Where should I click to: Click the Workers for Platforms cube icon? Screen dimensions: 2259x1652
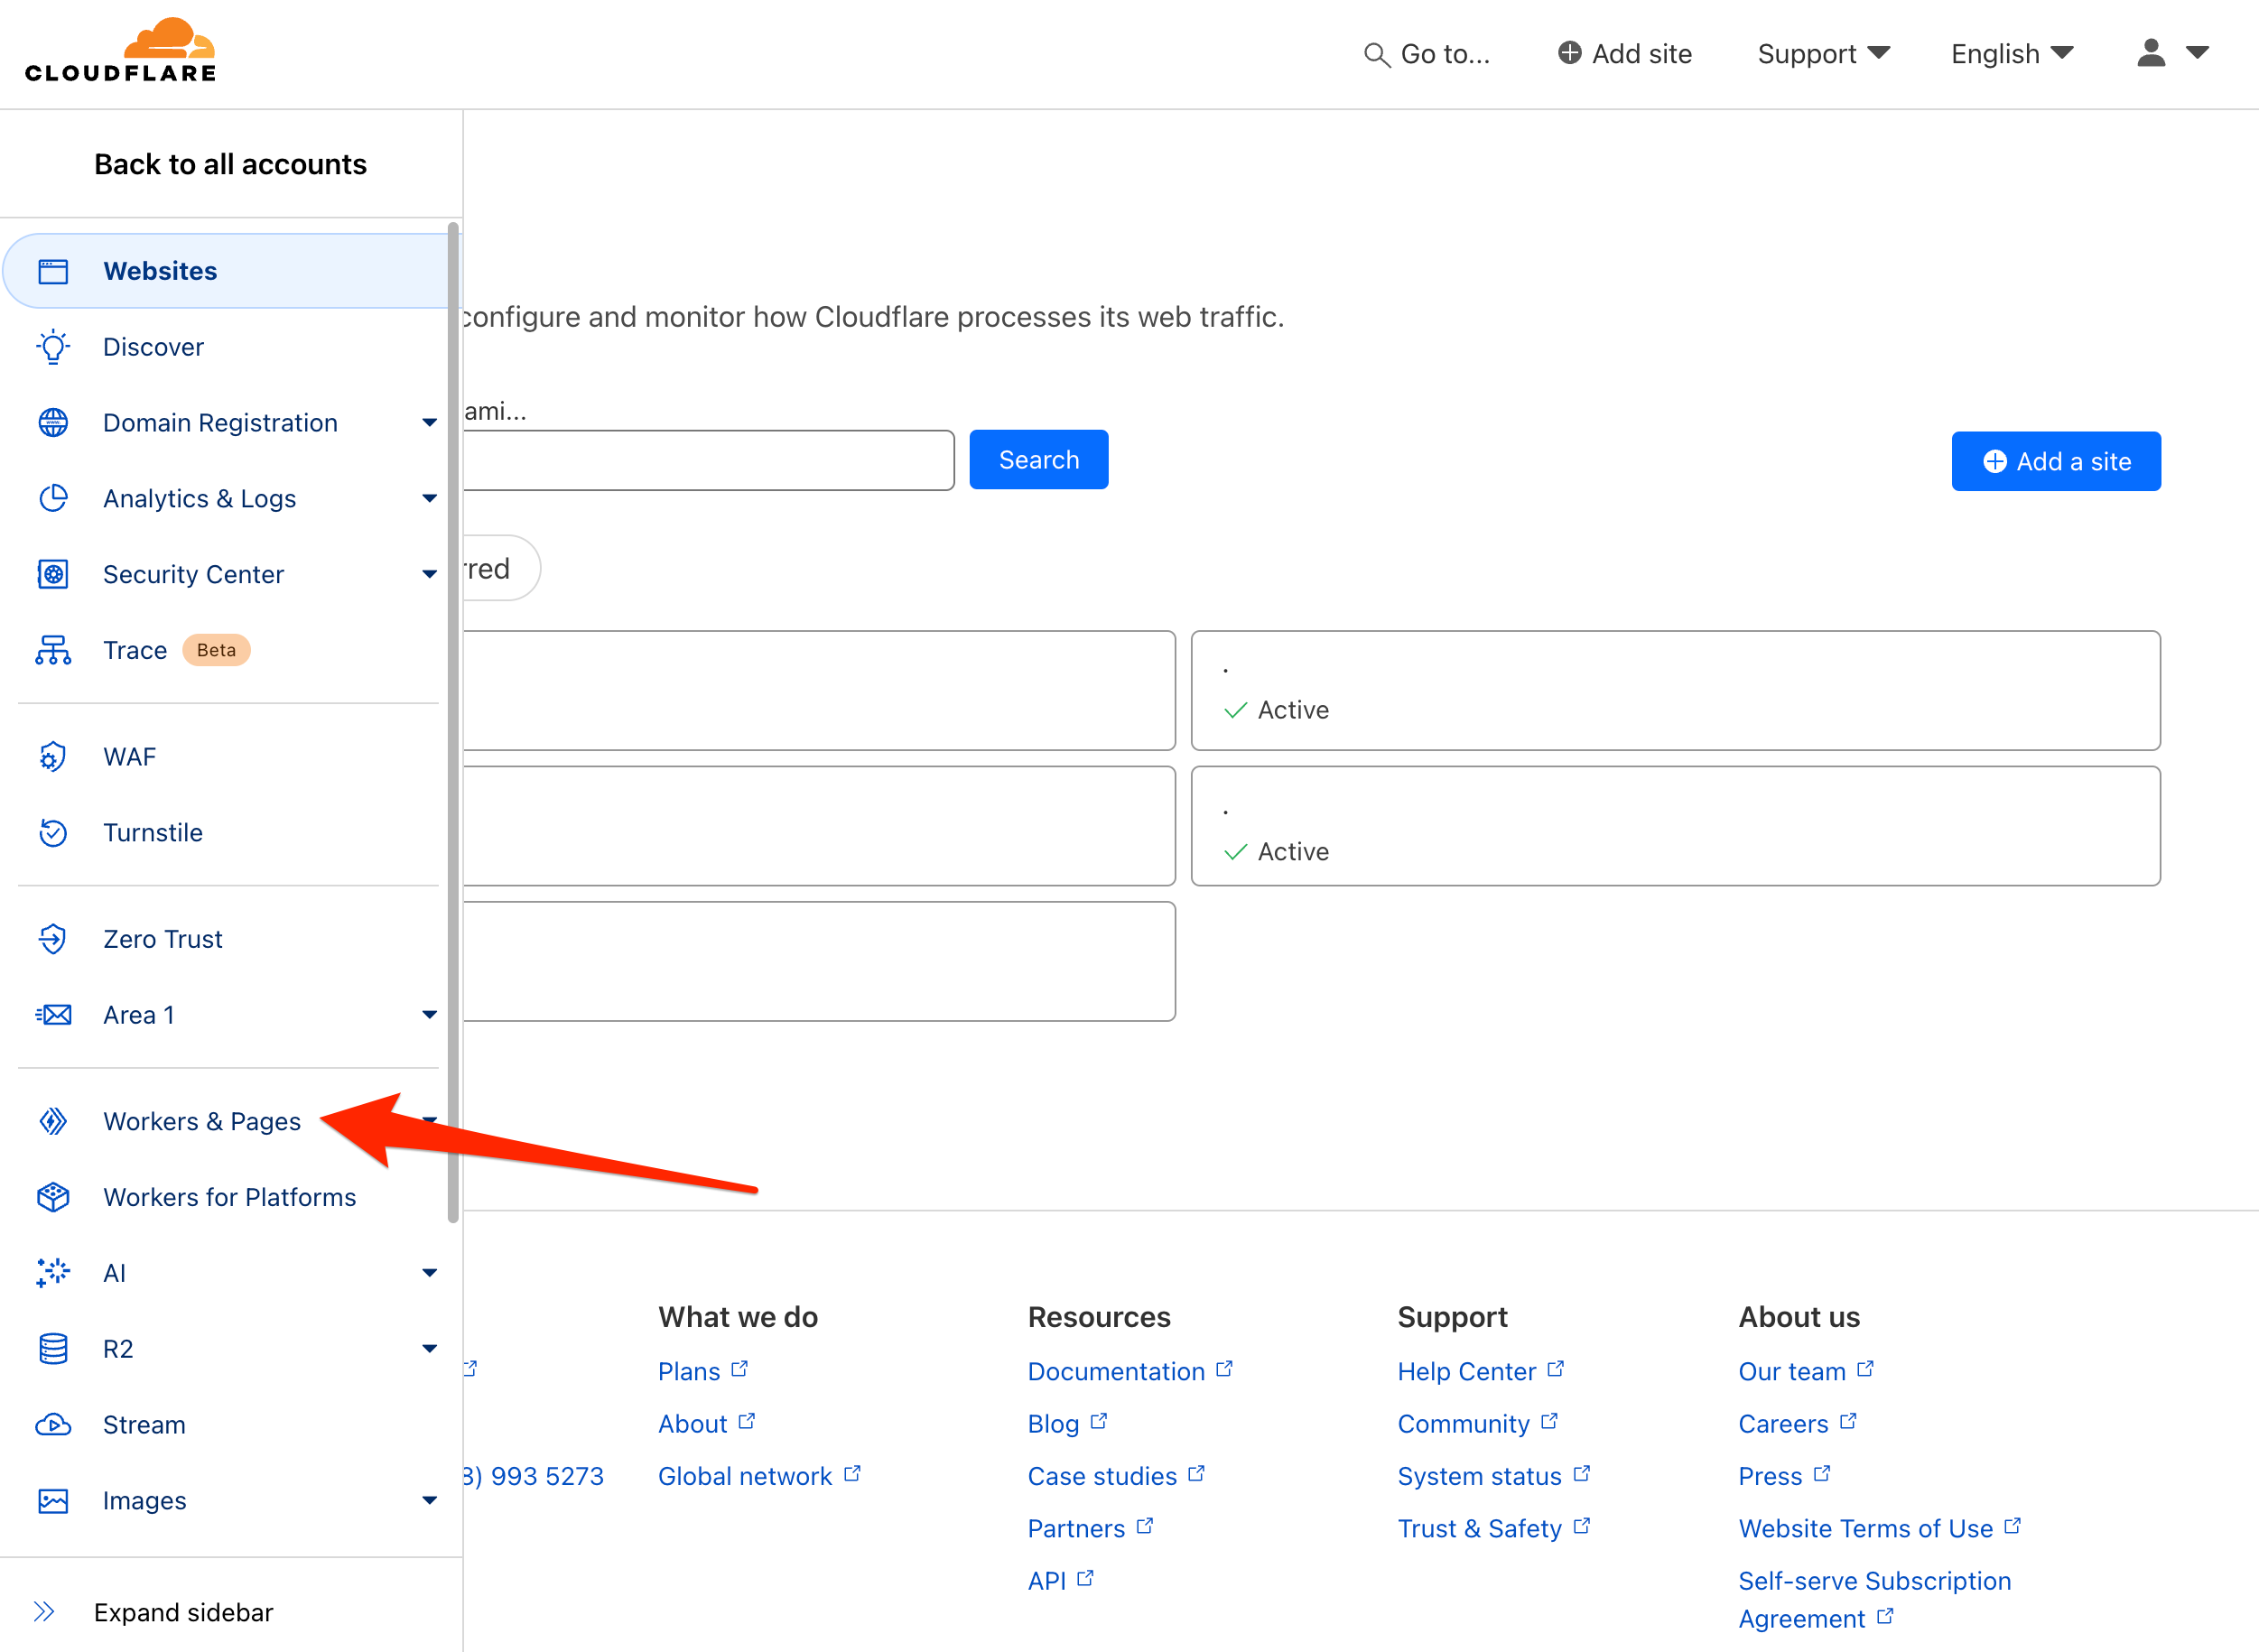point(52,1197)
